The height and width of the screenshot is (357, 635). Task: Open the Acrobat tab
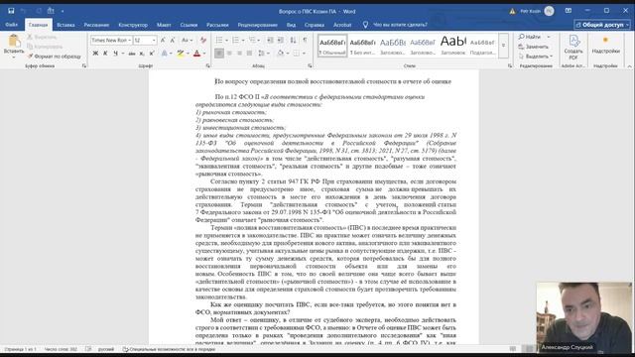(x=342, y=25)
